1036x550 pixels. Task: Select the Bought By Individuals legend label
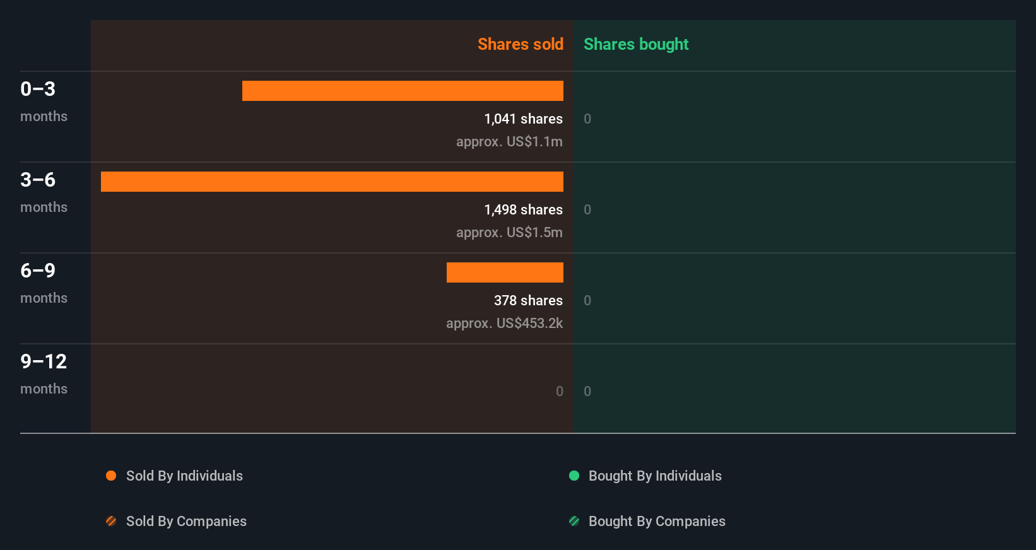pyautogui.click(x=655, y=476)
